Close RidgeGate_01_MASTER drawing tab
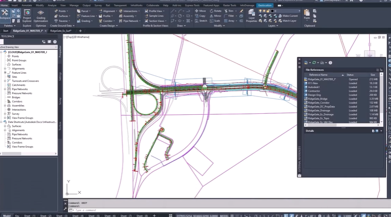The width and height of the screenshot is (391, 217). (x=46, y=31)
